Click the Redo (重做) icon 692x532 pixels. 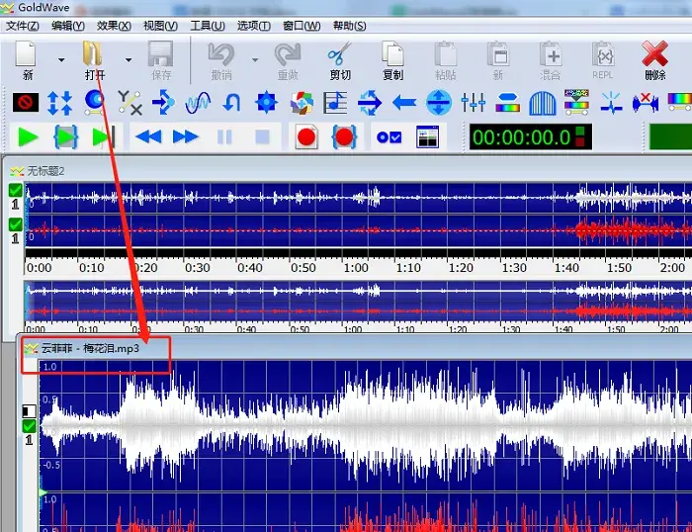click(x=288, y=53)
